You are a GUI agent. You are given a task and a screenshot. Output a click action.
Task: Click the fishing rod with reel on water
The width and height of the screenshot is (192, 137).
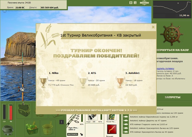click(x=22, y=77)
